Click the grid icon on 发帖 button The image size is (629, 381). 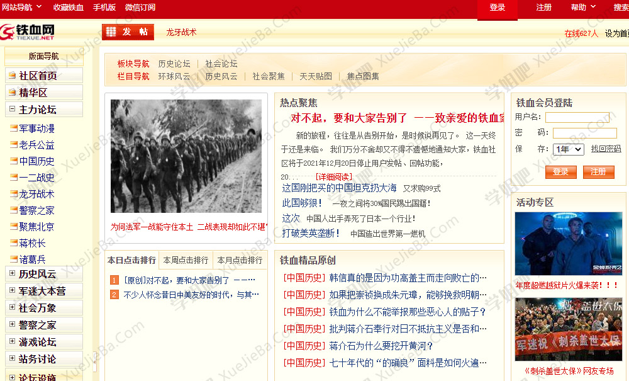[111, 31]
